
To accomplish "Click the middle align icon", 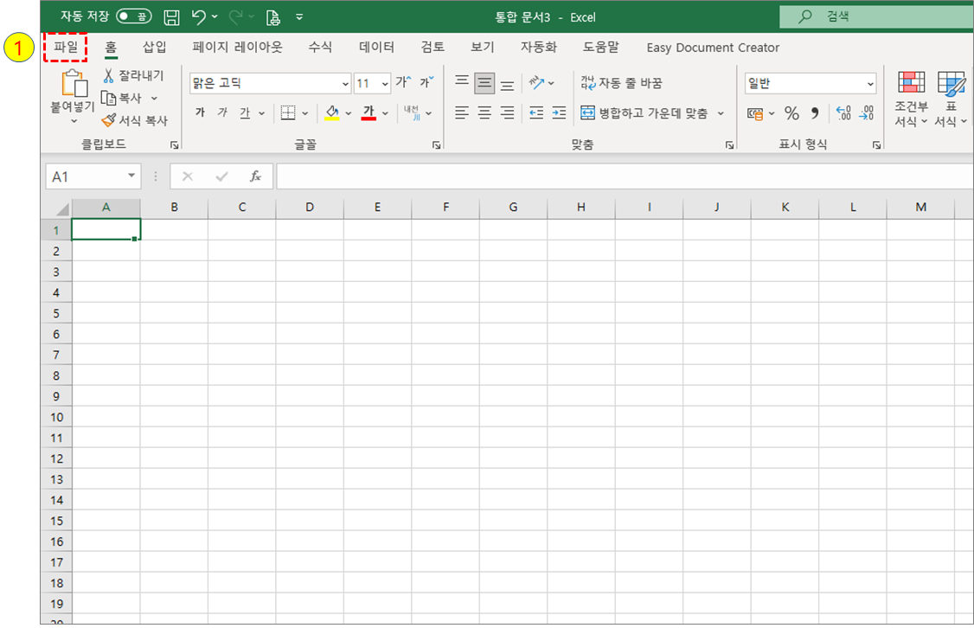I will pos(484,83).
